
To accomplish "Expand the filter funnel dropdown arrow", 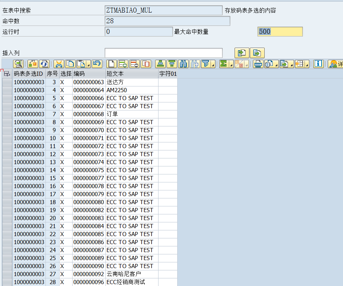I will pos(213,65).
